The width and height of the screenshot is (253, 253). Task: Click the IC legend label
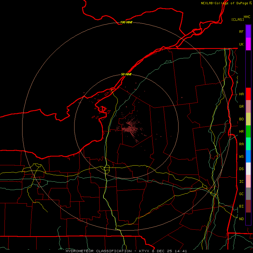tap(241, 182)
